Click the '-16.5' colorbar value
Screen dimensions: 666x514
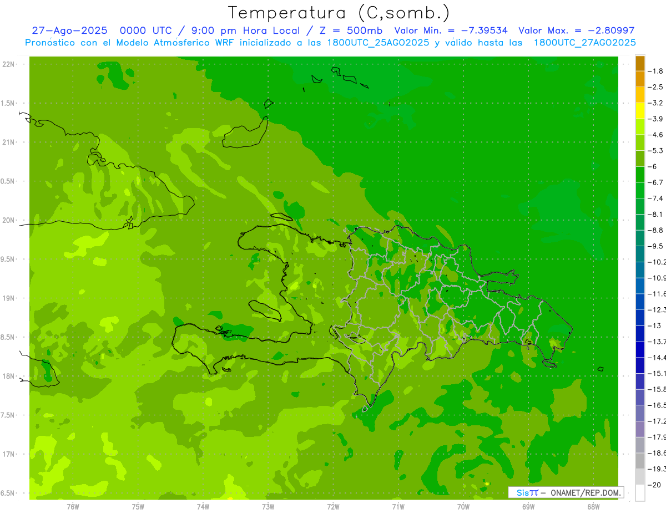click(x=657, y=405)
